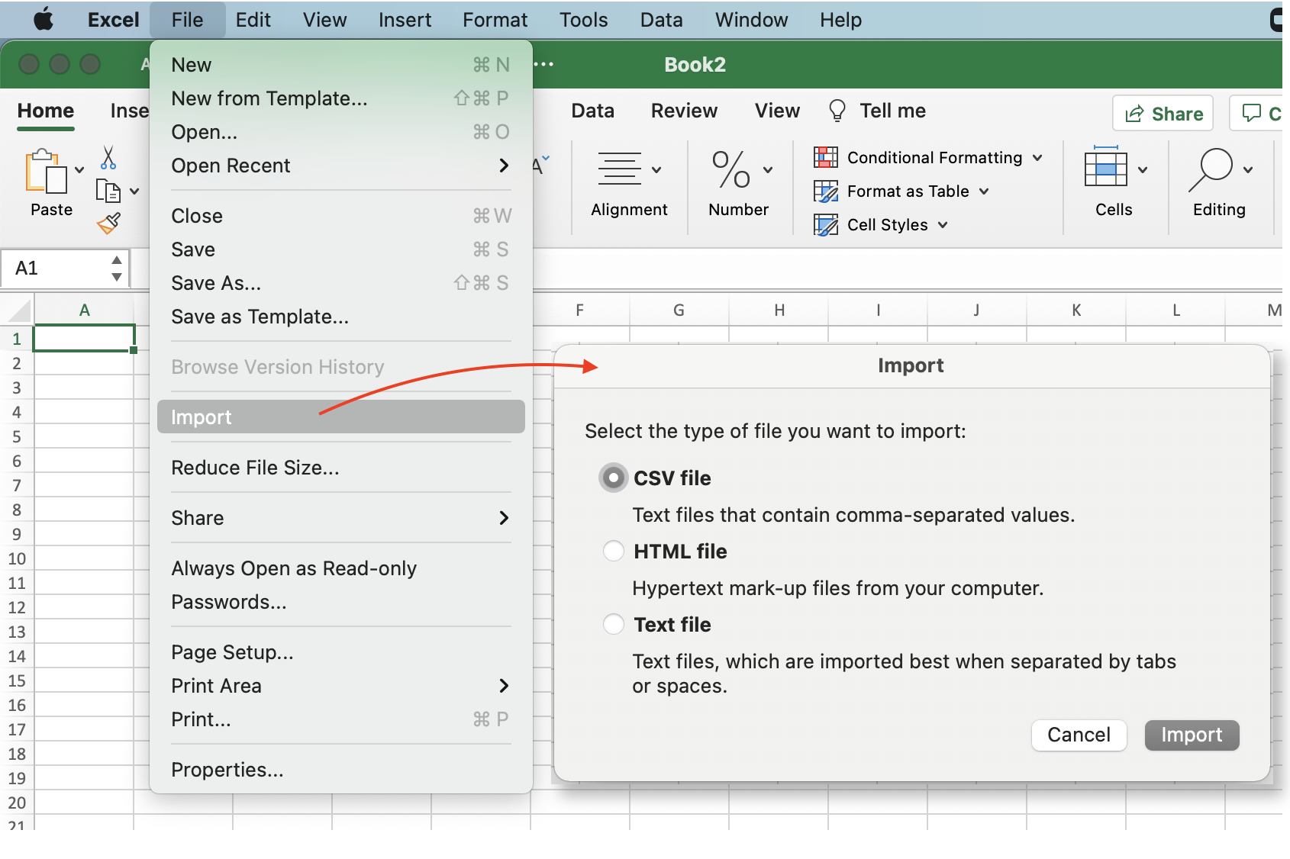Choose the HTML file radio option
This screenshot has width=1290, height=859.
[613, 552]
